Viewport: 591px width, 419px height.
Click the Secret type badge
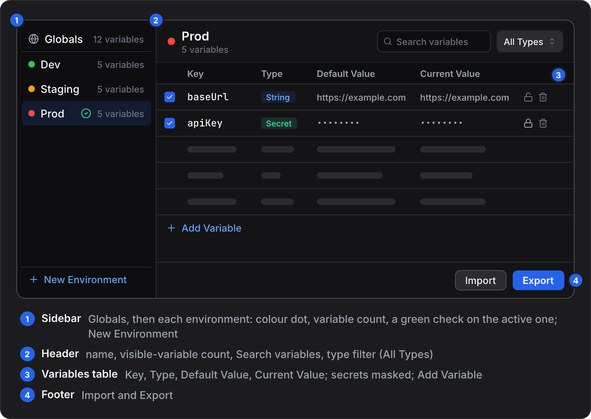(x=279, y=123)
